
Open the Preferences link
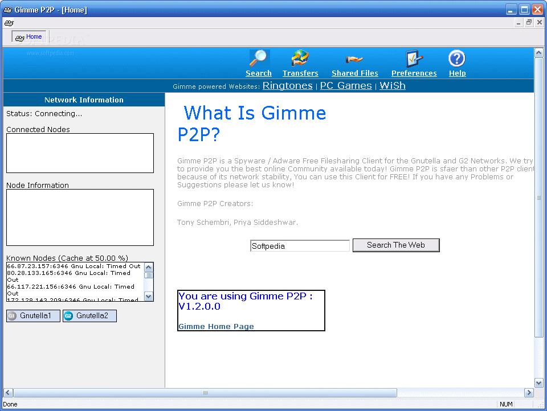pyautogui.click(x=414, y=73)
